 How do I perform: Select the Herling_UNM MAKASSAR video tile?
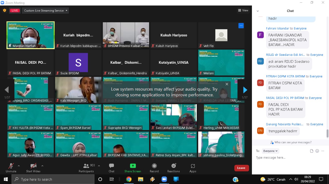coord(221,117)
